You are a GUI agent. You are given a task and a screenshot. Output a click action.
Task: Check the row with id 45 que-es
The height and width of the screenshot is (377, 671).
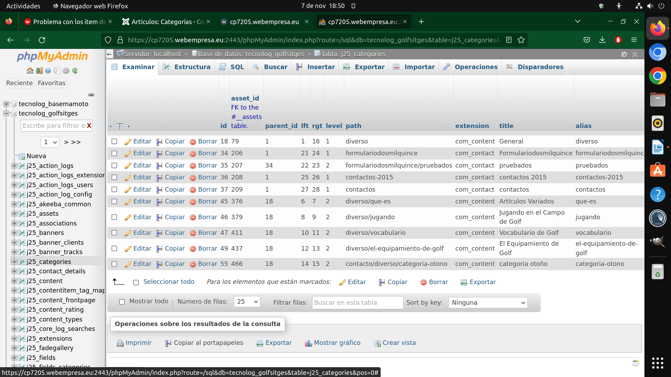(x=114, y=201)
